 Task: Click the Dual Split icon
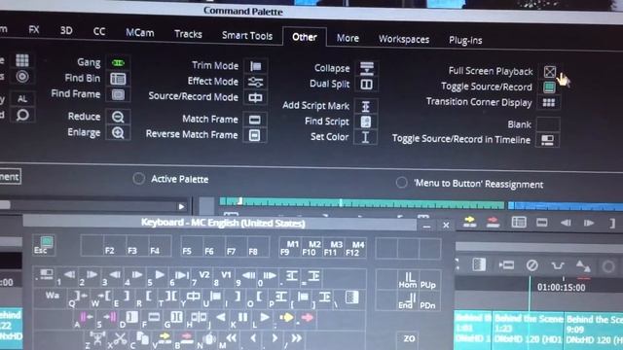pos(366,85)
